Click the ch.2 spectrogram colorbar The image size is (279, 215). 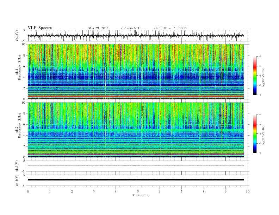255,134
